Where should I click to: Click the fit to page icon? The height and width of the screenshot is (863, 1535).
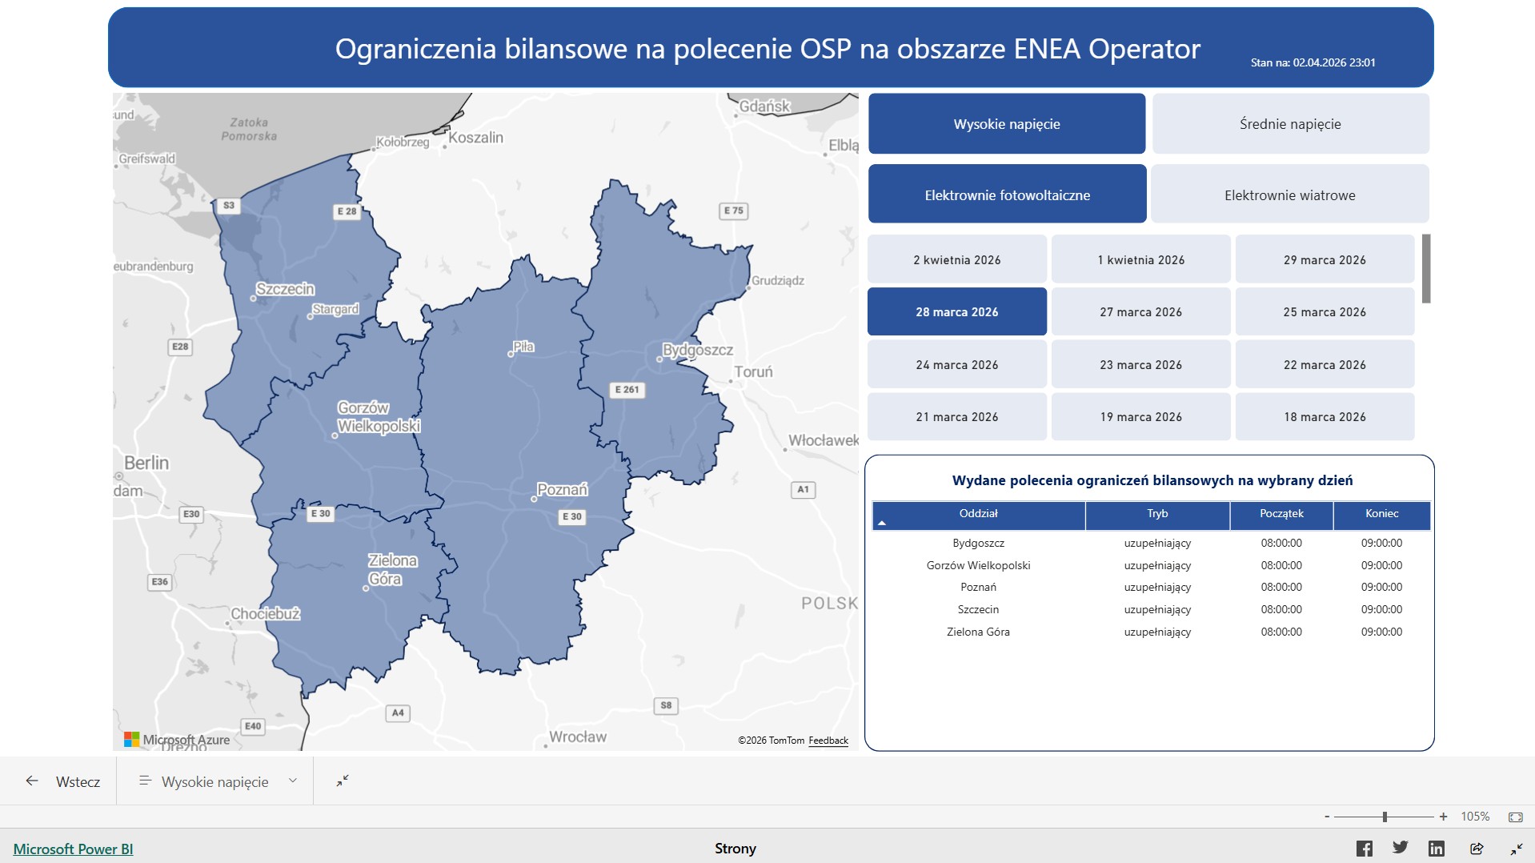click(x=1515, y=817)
